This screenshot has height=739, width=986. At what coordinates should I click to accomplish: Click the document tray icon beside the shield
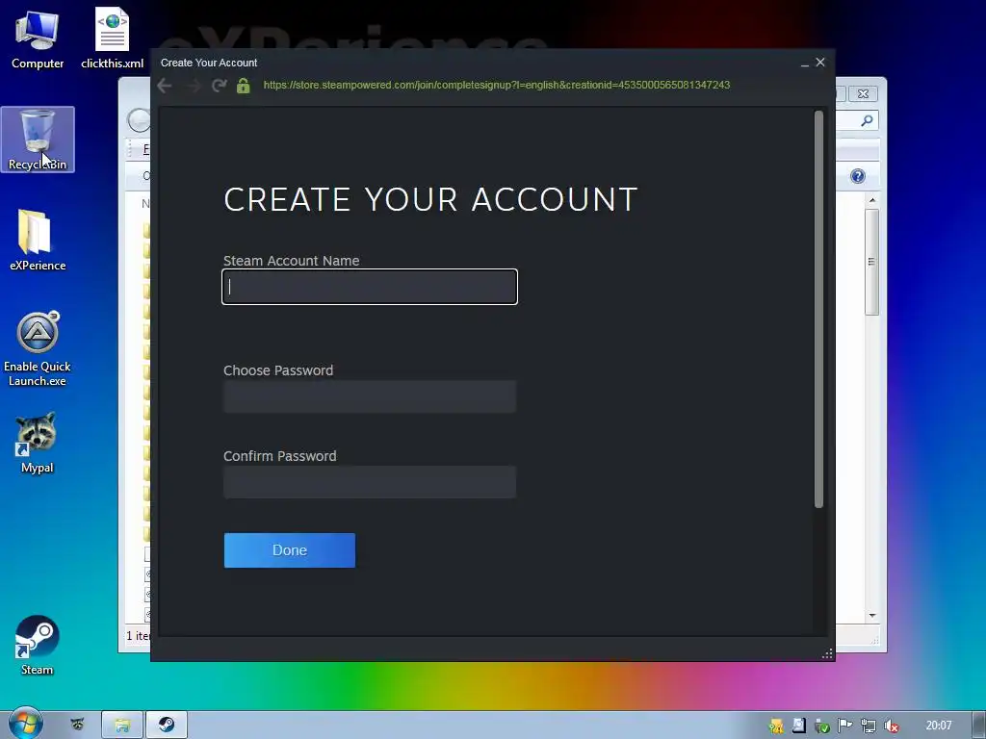[798, 726]
